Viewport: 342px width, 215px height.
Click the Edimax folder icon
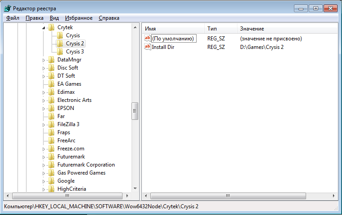point(52,92)
